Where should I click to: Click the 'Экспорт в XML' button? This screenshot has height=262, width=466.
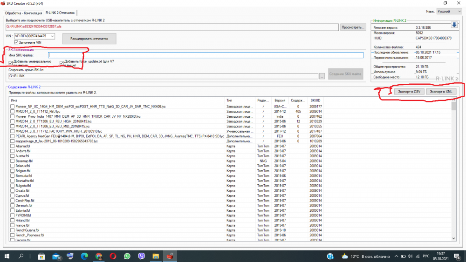(441, 92)
